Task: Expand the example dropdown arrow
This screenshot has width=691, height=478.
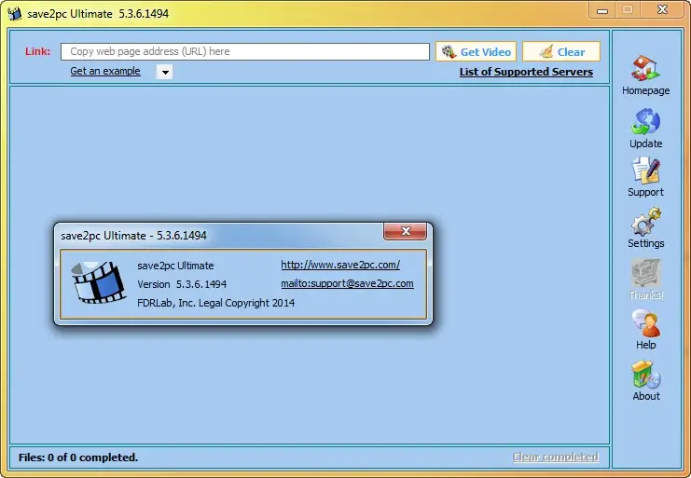Action: pos(165,72)
